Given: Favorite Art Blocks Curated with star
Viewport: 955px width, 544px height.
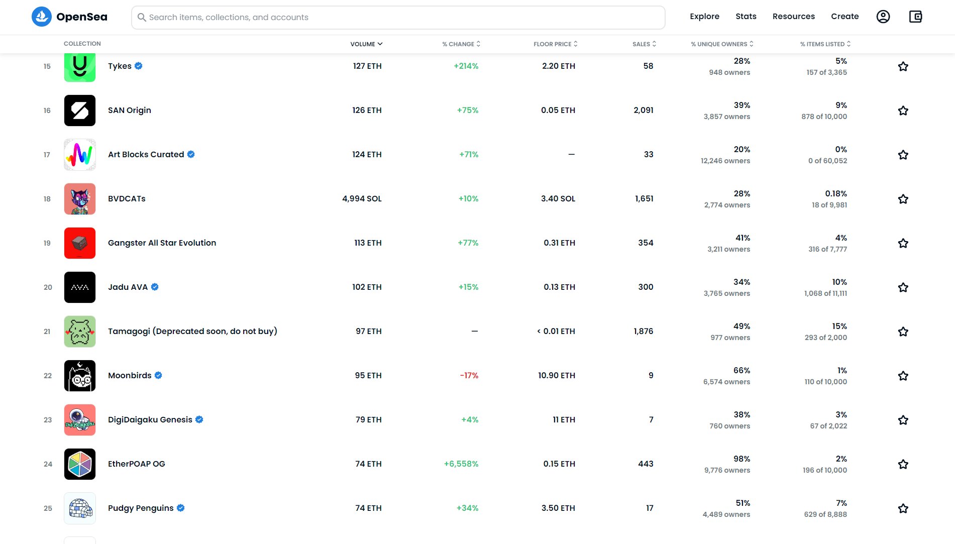Looking at the screenshot, I should (x=903, y=155).
